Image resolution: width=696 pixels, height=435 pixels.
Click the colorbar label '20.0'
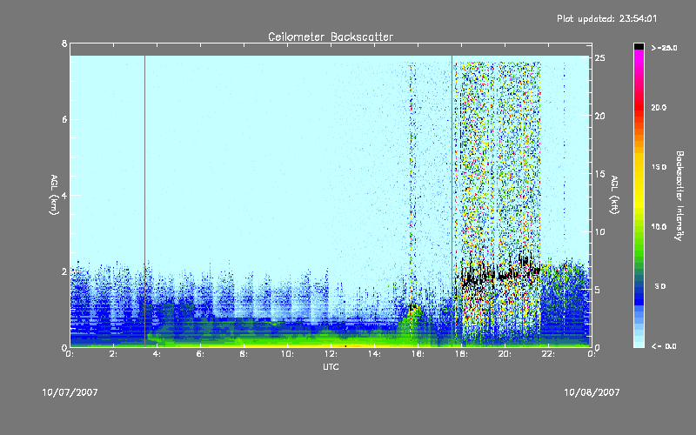(x=659, y=108)
